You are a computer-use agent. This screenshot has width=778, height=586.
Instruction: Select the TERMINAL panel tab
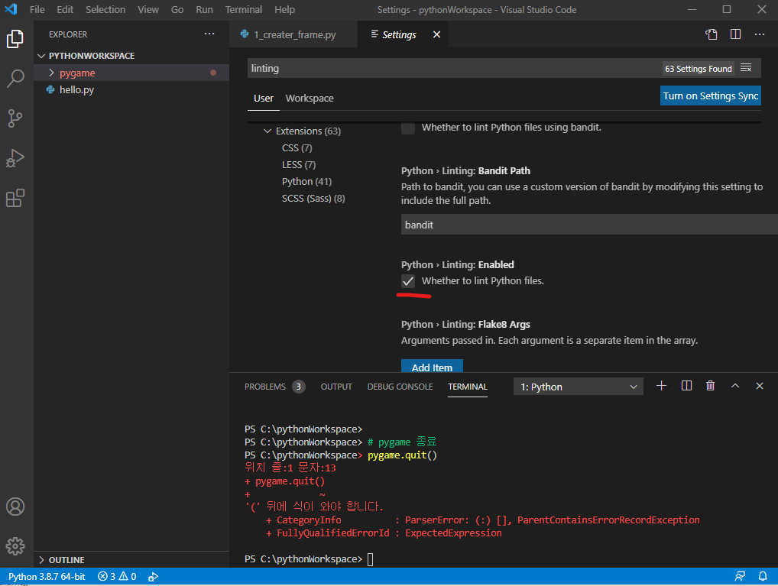[468, 387]
